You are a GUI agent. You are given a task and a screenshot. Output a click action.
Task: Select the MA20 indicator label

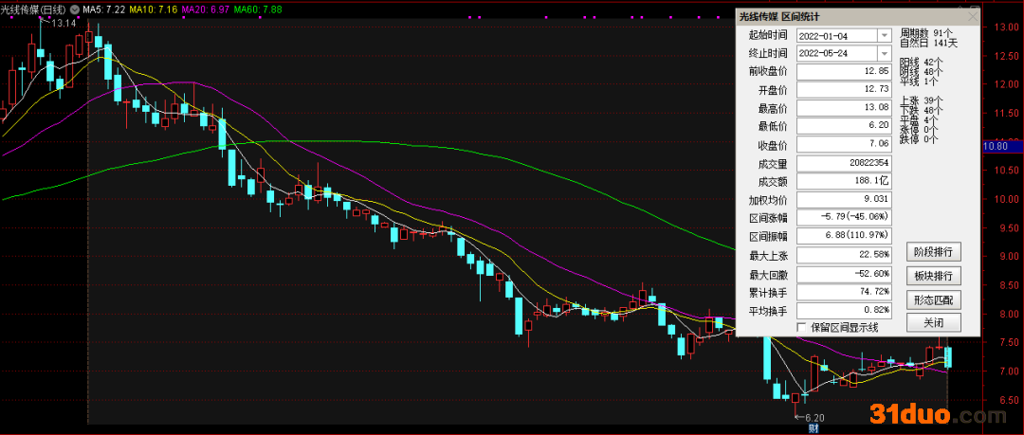point(205,9)
